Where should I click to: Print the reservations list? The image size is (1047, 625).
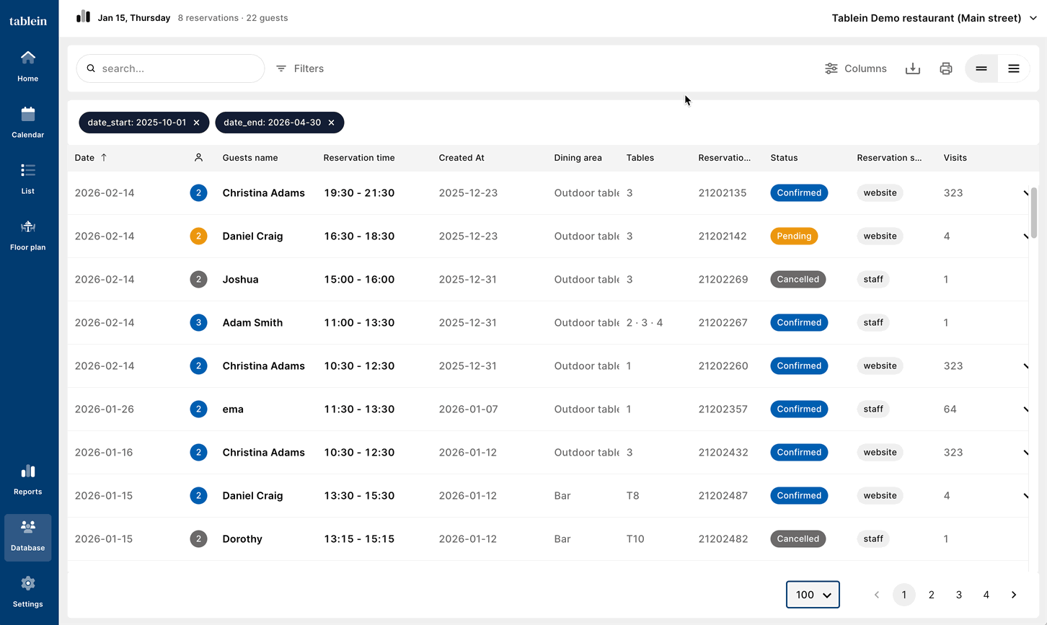[945, 68]
